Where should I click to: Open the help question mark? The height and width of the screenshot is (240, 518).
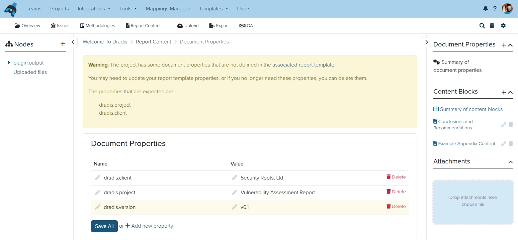(495, 9)
